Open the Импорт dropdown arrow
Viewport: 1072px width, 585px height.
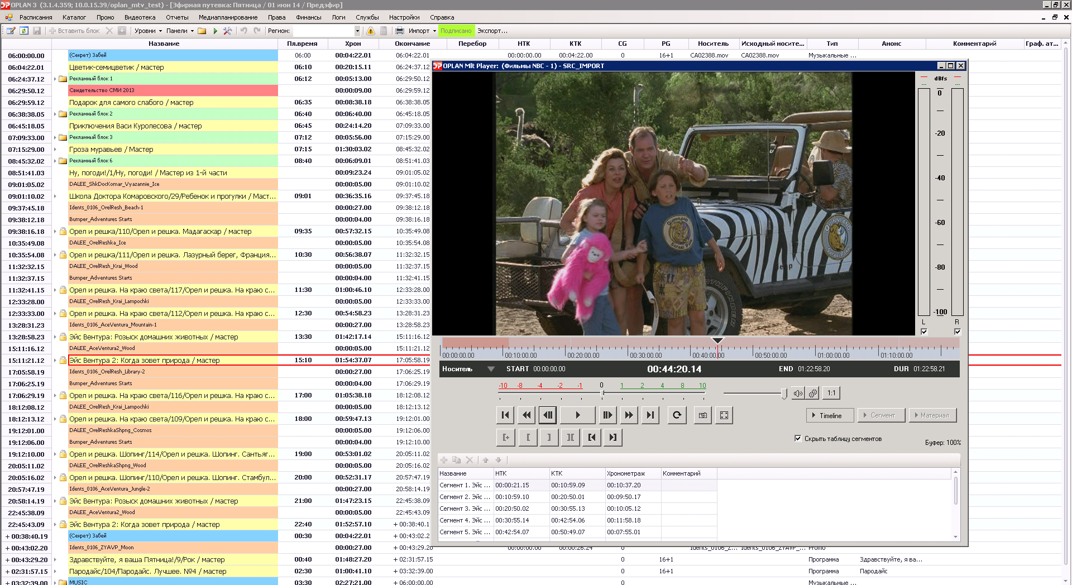[x=435, y=31]
